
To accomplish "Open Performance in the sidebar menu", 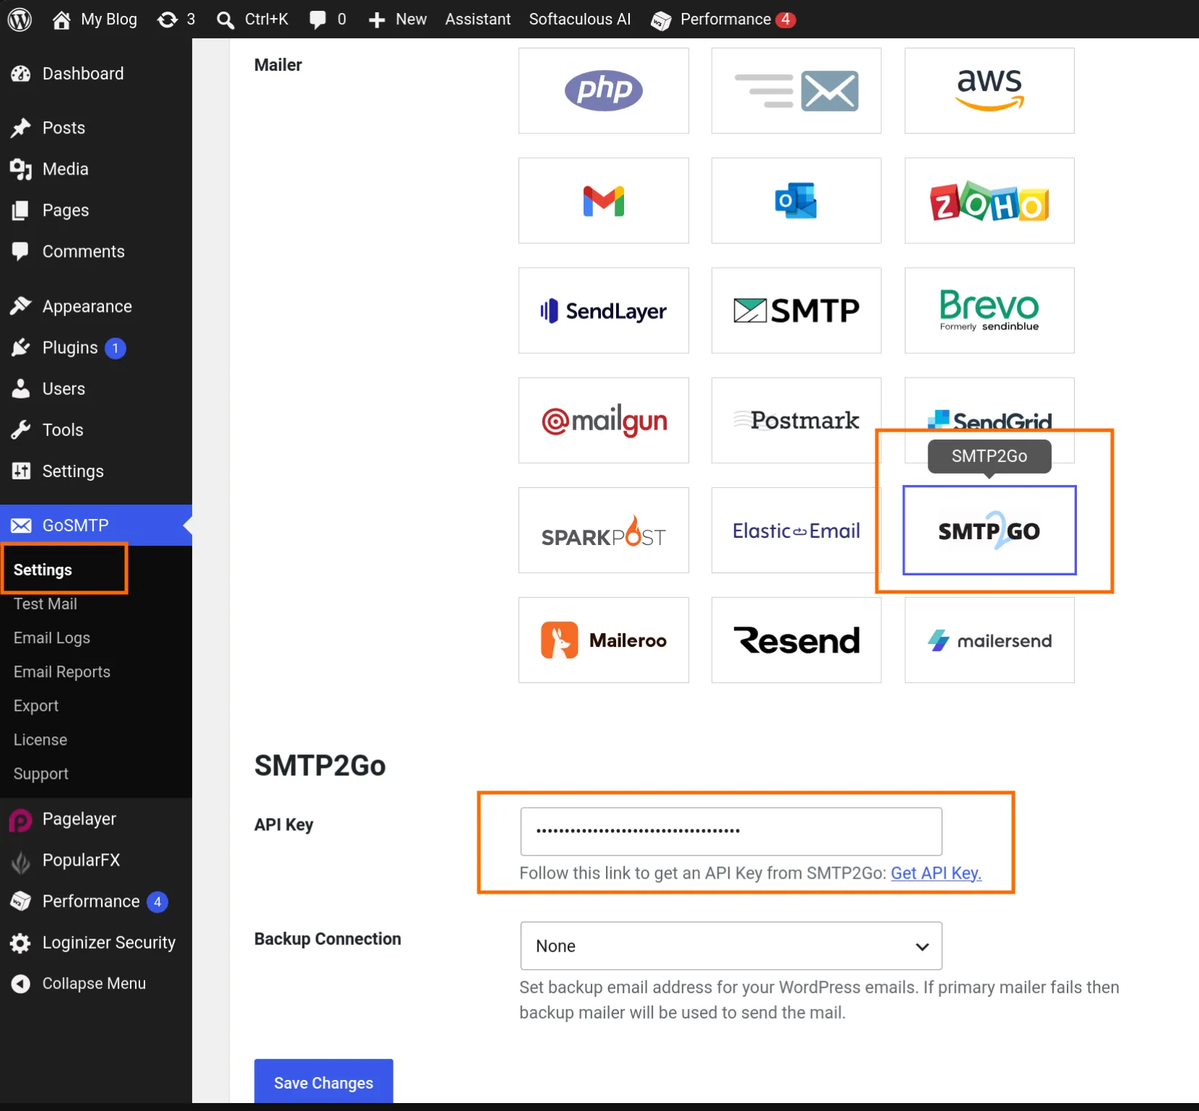I will pyautogui.click(x=96, y=901).
